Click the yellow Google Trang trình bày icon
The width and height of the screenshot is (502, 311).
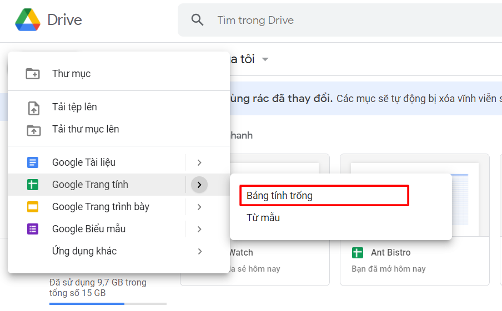click(x=33, y=207)
